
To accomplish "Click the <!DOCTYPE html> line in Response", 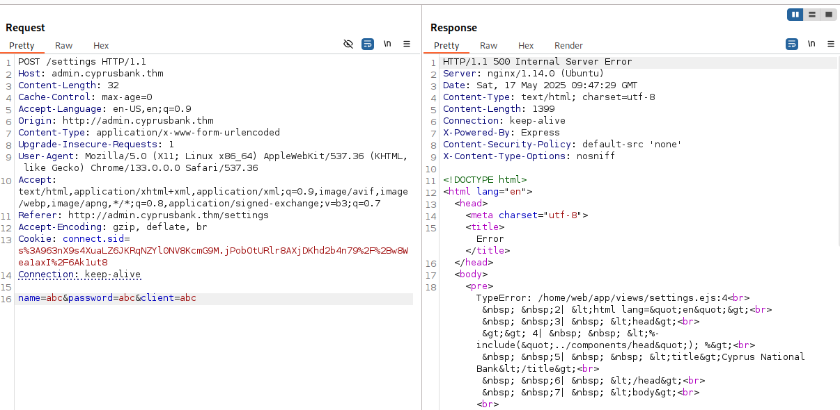I will click(485, 180).
